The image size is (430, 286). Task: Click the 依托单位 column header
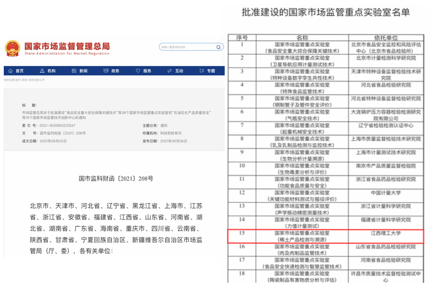(x=386, y=38)
